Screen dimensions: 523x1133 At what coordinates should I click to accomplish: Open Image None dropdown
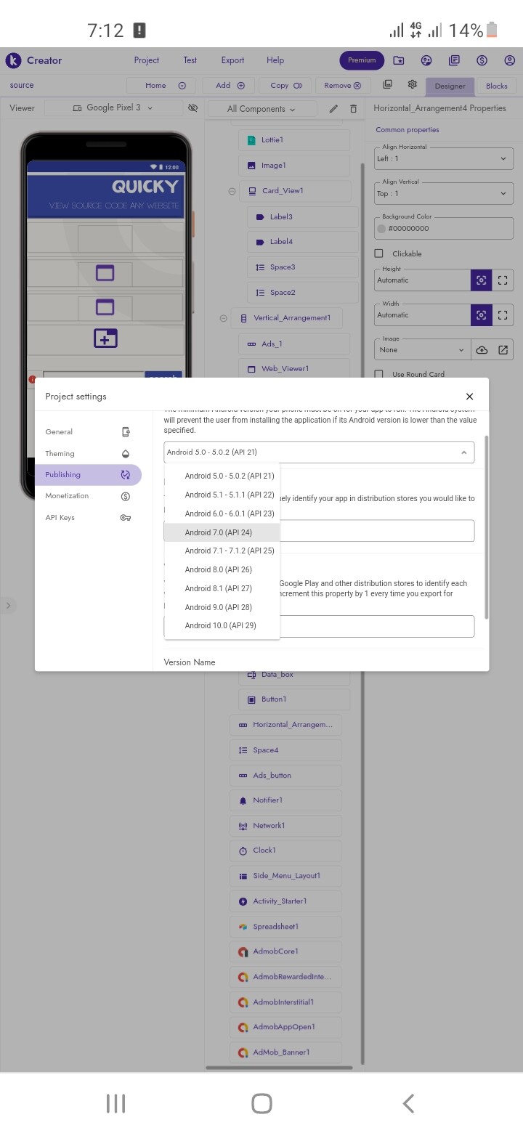coord(423,350)
